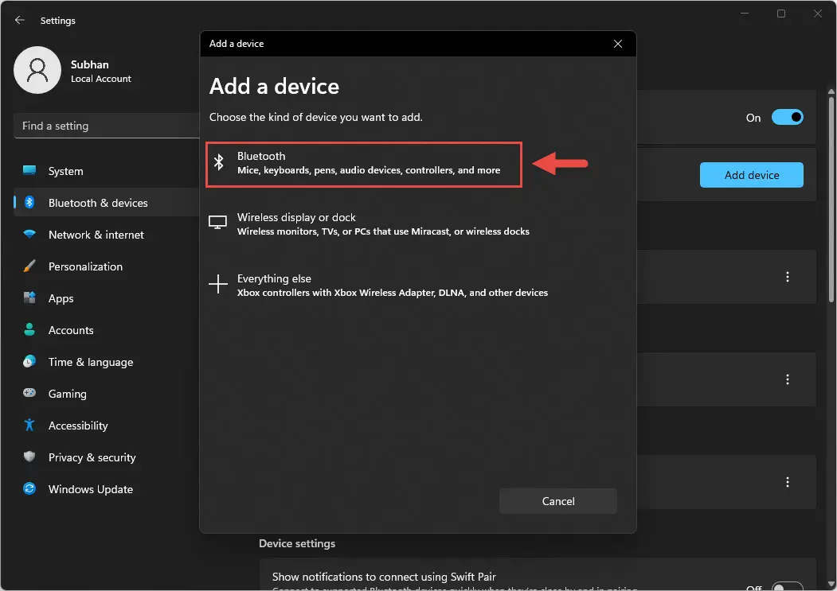837x591 pixels.
Task: Open Personalization settings label
Action: (85, 266)
